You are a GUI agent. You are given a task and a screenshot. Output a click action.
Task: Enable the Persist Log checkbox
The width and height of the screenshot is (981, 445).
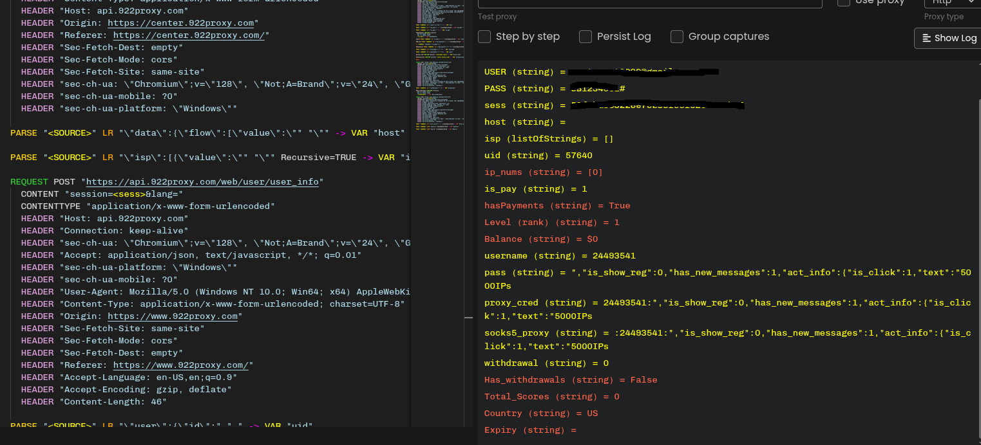[x=586, y=37]
